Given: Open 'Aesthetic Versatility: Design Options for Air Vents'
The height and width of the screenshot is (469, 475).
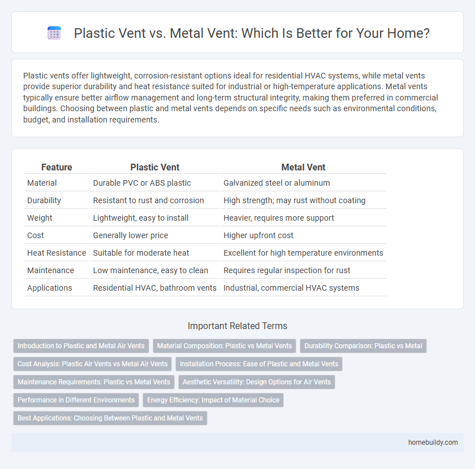Looking at the screenshot, I should (x=257, y=382).
